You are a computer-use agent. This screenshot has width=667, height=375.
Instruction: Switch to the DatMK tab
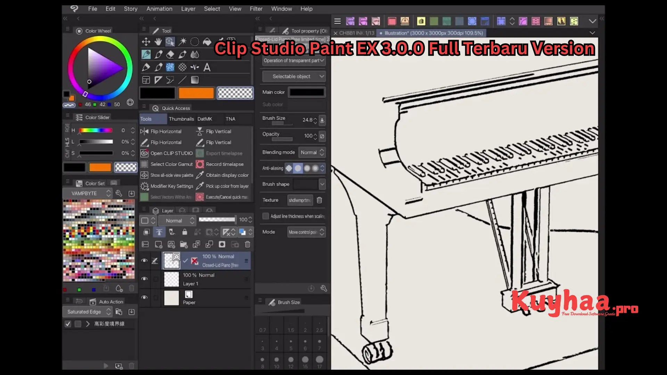[x=205, y=119]
